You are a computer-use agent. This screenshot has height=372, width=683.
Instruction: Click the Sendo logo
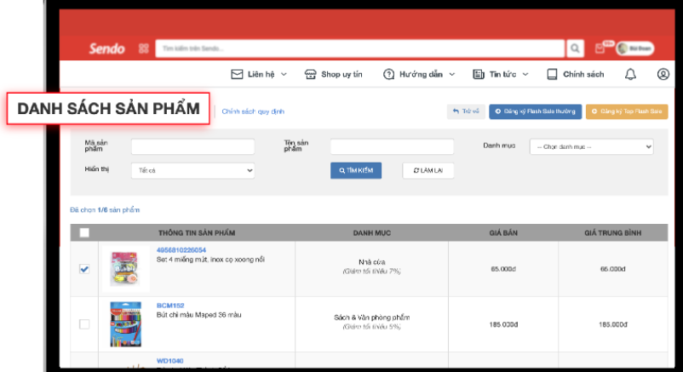tap(106, 49)
